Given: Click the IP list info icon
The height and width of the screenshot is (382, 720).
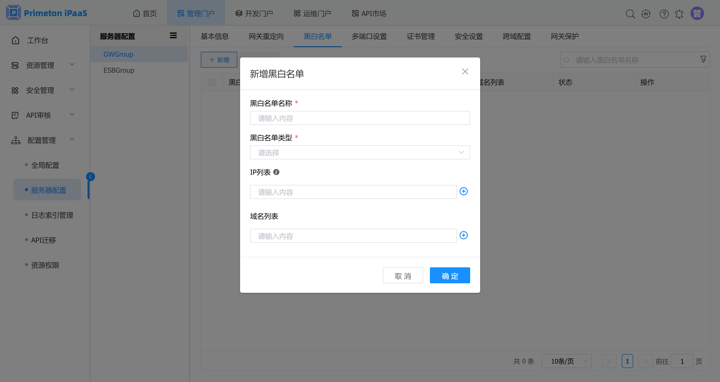Looking at the screenshot, I should tap(276, 172).
